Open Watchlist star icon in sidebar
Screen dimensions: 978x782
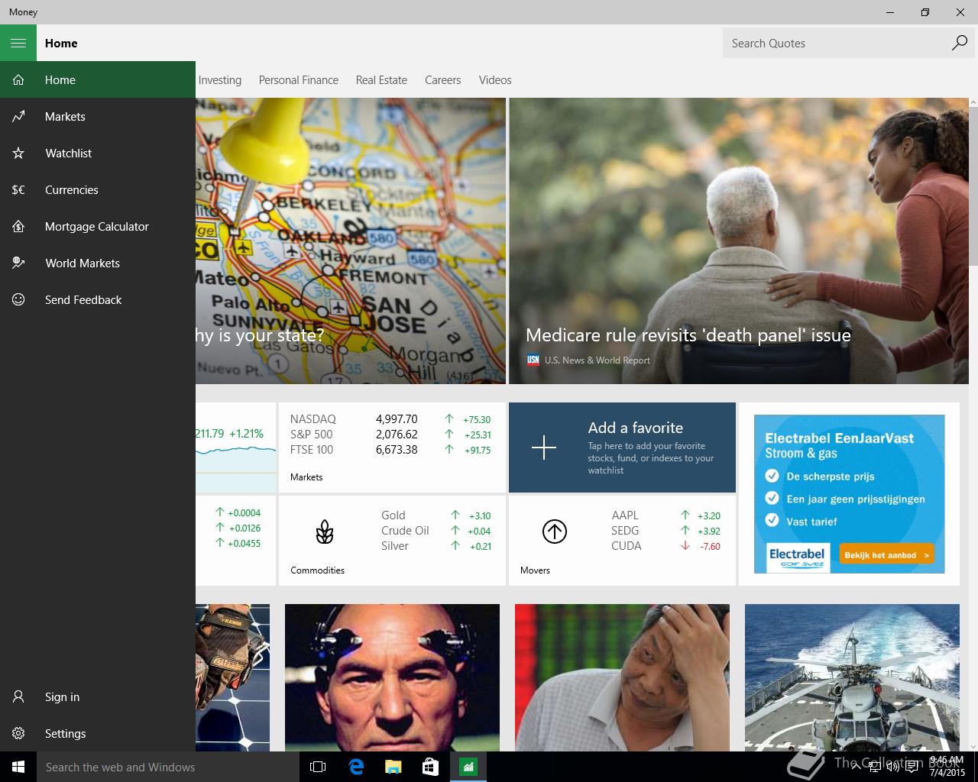pyautogui.click(x=18, y=153)
